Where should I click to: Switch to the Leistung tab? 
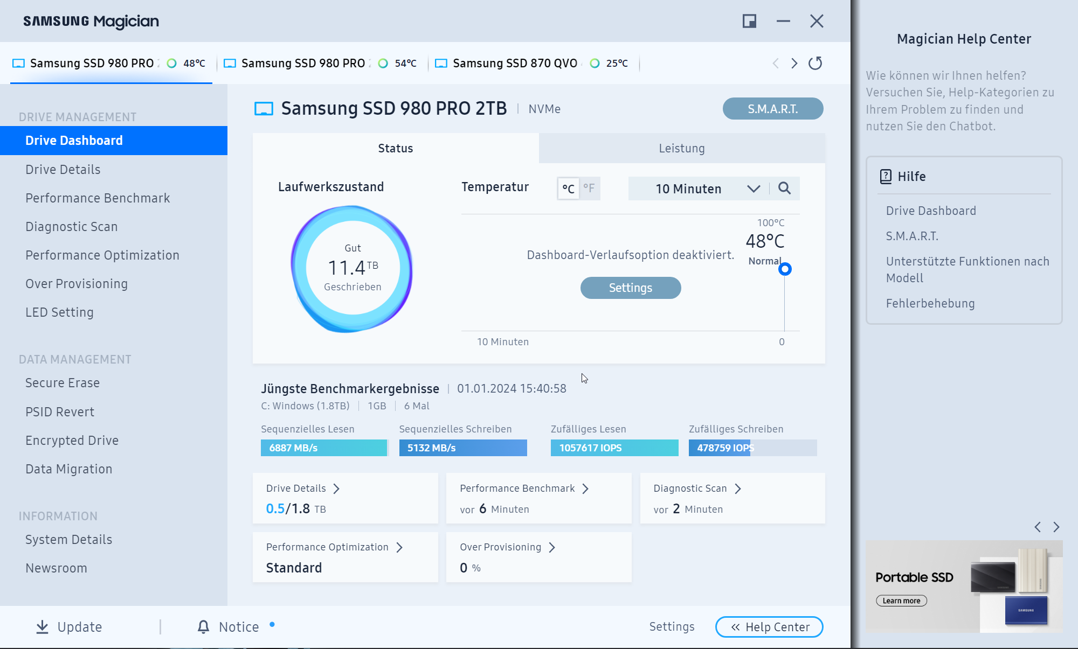(681, 148)
